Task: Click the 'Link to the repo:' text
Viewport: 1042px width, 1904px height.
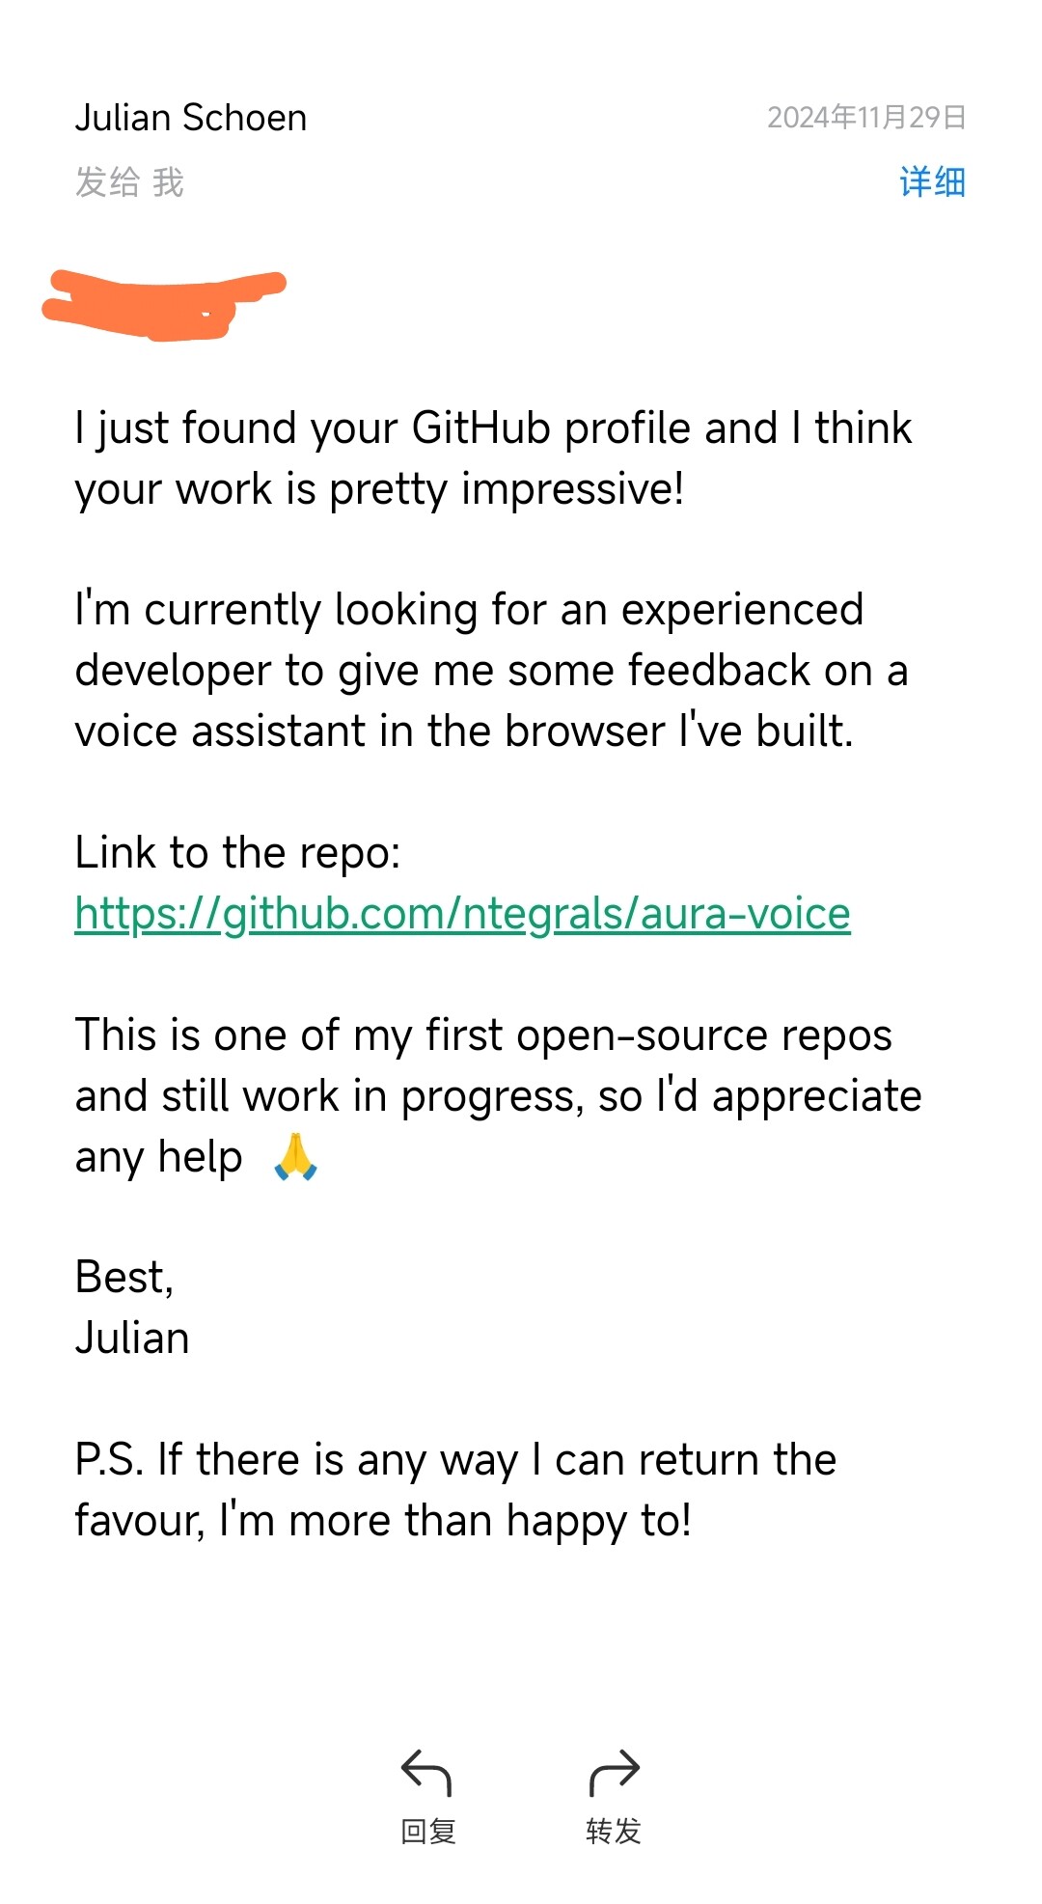Action: point(237,853)
